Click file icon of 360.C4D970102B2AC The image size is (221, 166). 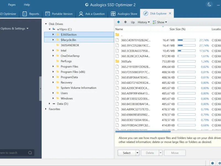pos(117,40)
